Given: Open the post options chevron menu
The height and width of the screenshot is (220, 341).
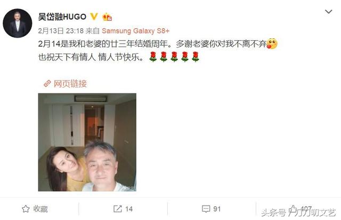Looking at the screenshot, I should [x=328, y=12].
